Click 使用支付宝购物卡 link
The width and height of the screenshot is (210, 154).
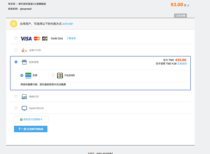(33, 119)
